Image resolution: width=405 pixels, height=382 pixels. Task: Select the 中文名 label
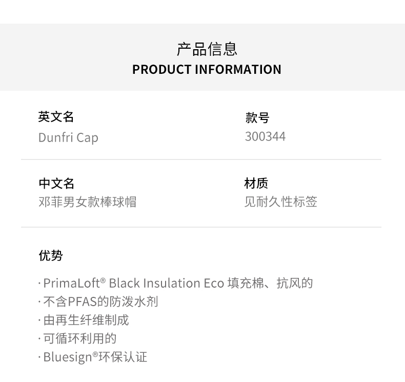pos(56,183)
